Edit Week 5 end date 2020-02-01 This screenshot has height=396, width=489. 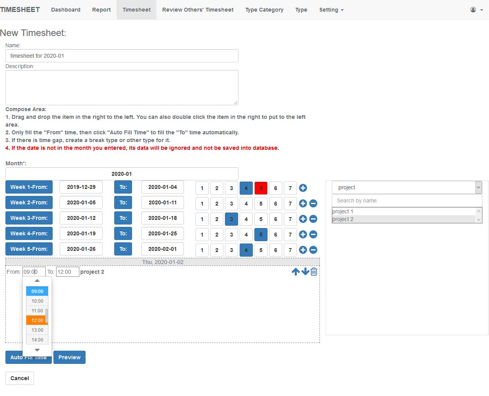[x=163, y=249]
